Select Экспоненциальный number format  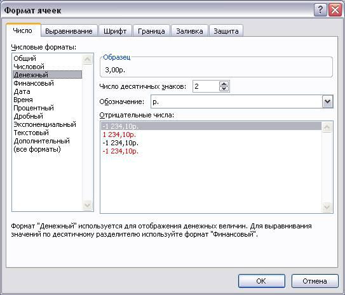[47, 124]
